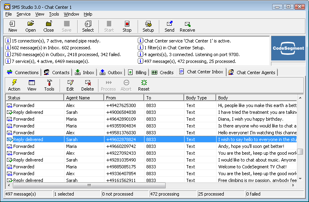Switch to the Chat Center Agents tab
This screenshot has width=309, height=202.
coord(252,73)
